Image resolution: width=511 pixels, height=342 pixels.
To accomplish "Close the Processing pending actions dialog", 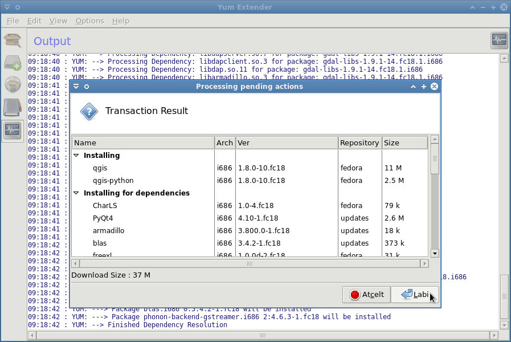I will pos(435,87).
